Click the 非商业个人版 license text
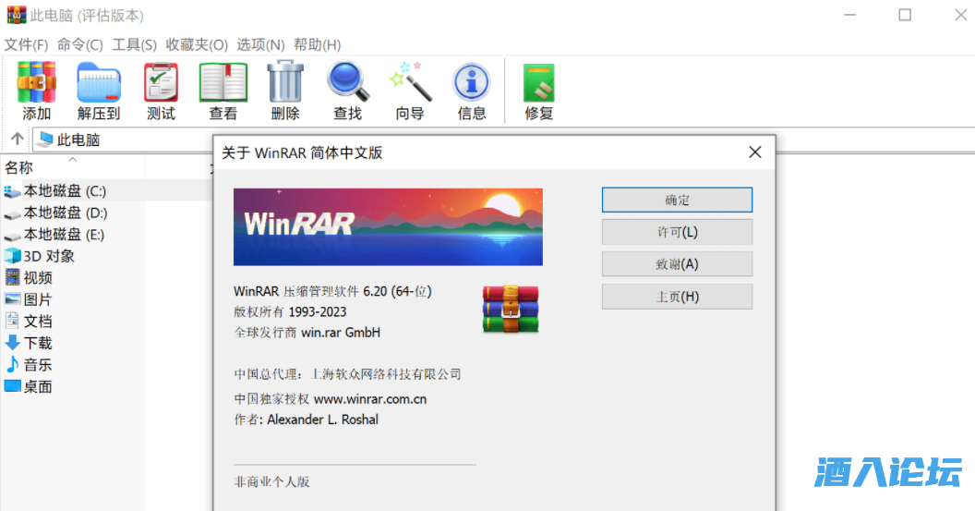The image size is (975, 511). click(x=271, y=481)
